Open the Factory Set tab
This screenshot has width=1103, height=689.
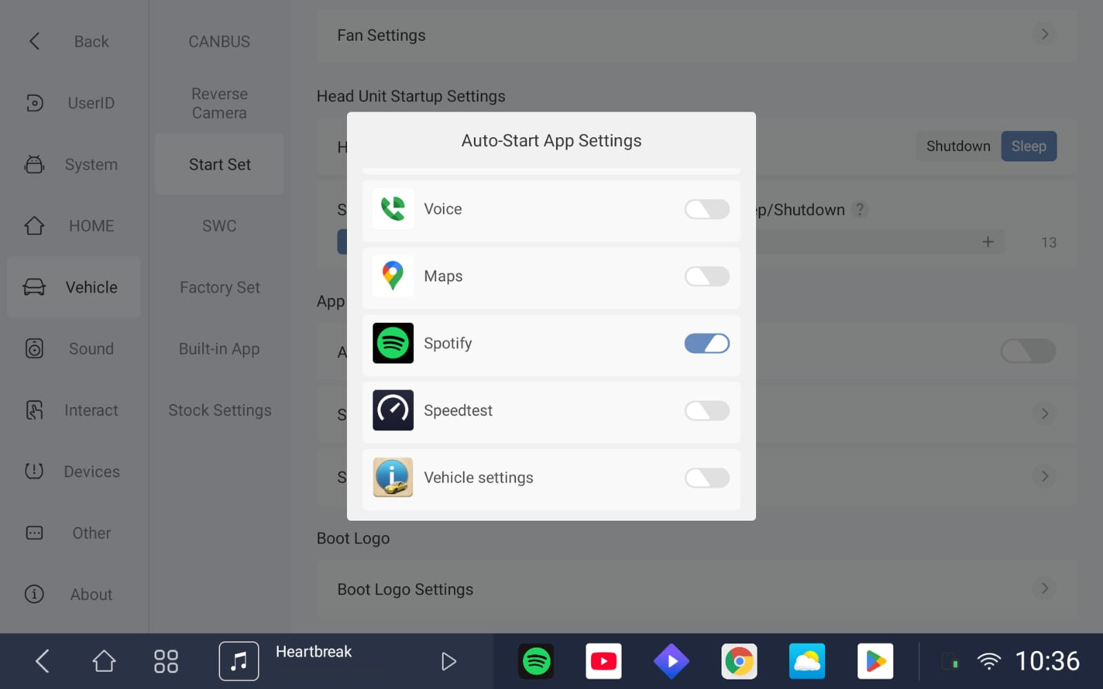[x=219, y=287]
